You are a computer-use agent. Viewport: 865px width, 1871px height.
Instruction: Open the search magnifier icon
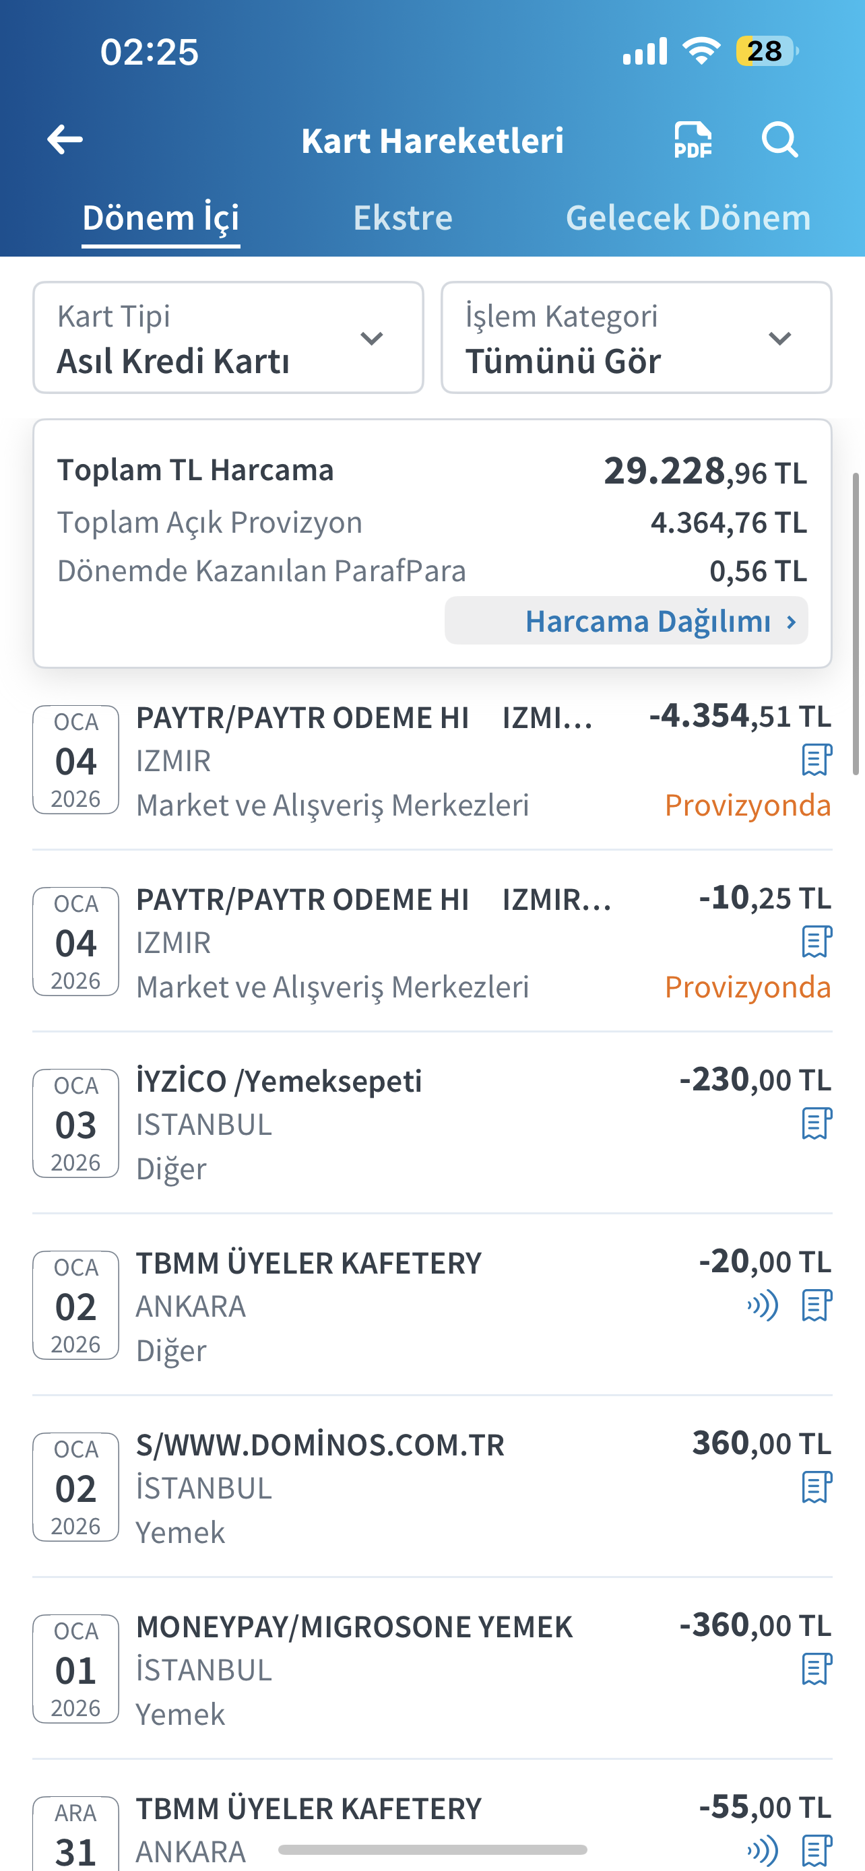point(780,139)
